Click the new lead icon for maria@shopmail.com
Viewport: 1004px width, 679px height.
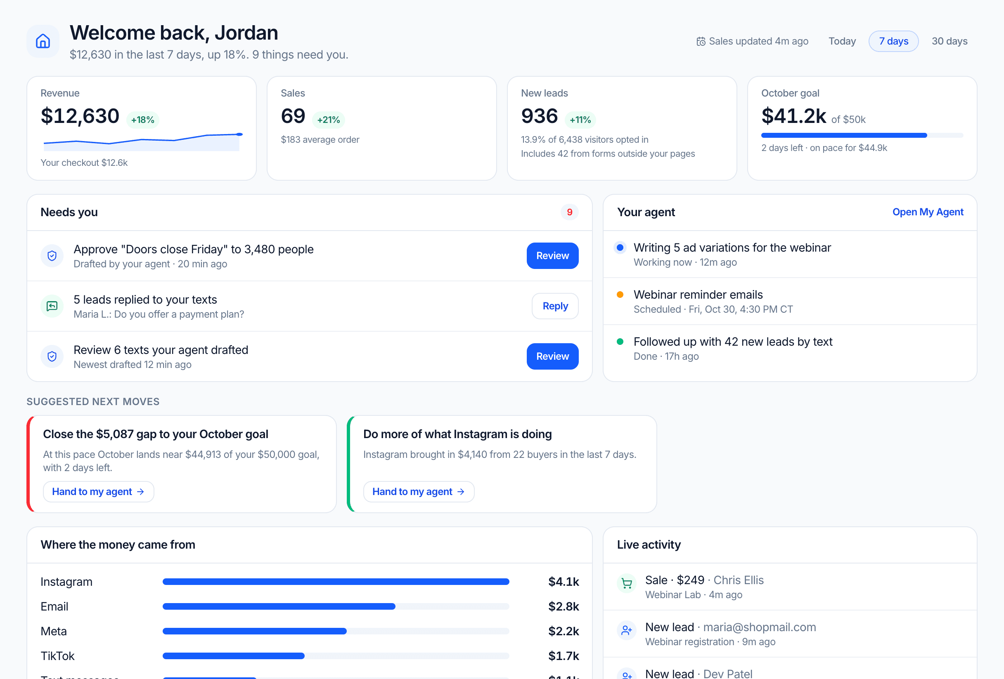(x=626, y=631)
